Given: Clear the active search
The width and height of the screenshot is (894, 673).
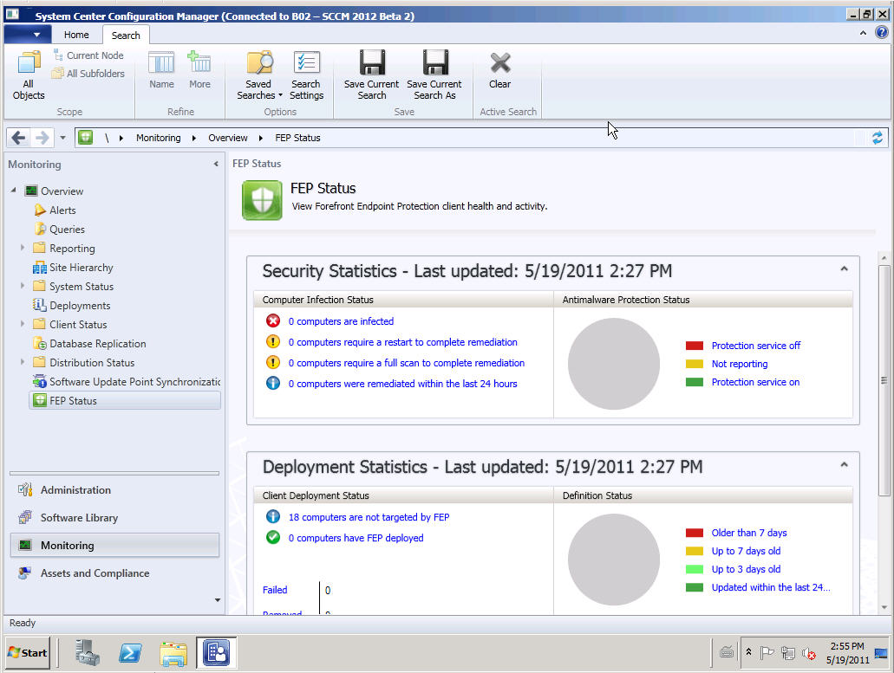Looking at the screenshot, I should pyautogui.click(x=500, y=69).
